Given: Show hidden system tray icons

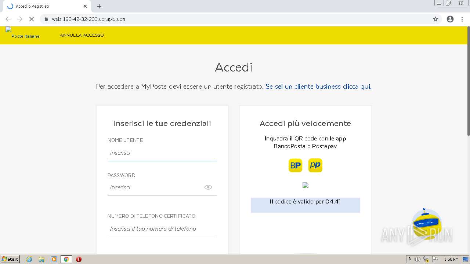Looking at the screenshot, I should pyautogui.click(x=409, y=259).
